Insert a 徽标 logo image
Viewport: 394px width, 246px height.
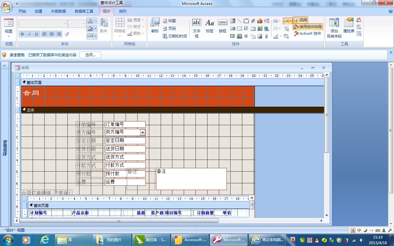coord(155,25)
